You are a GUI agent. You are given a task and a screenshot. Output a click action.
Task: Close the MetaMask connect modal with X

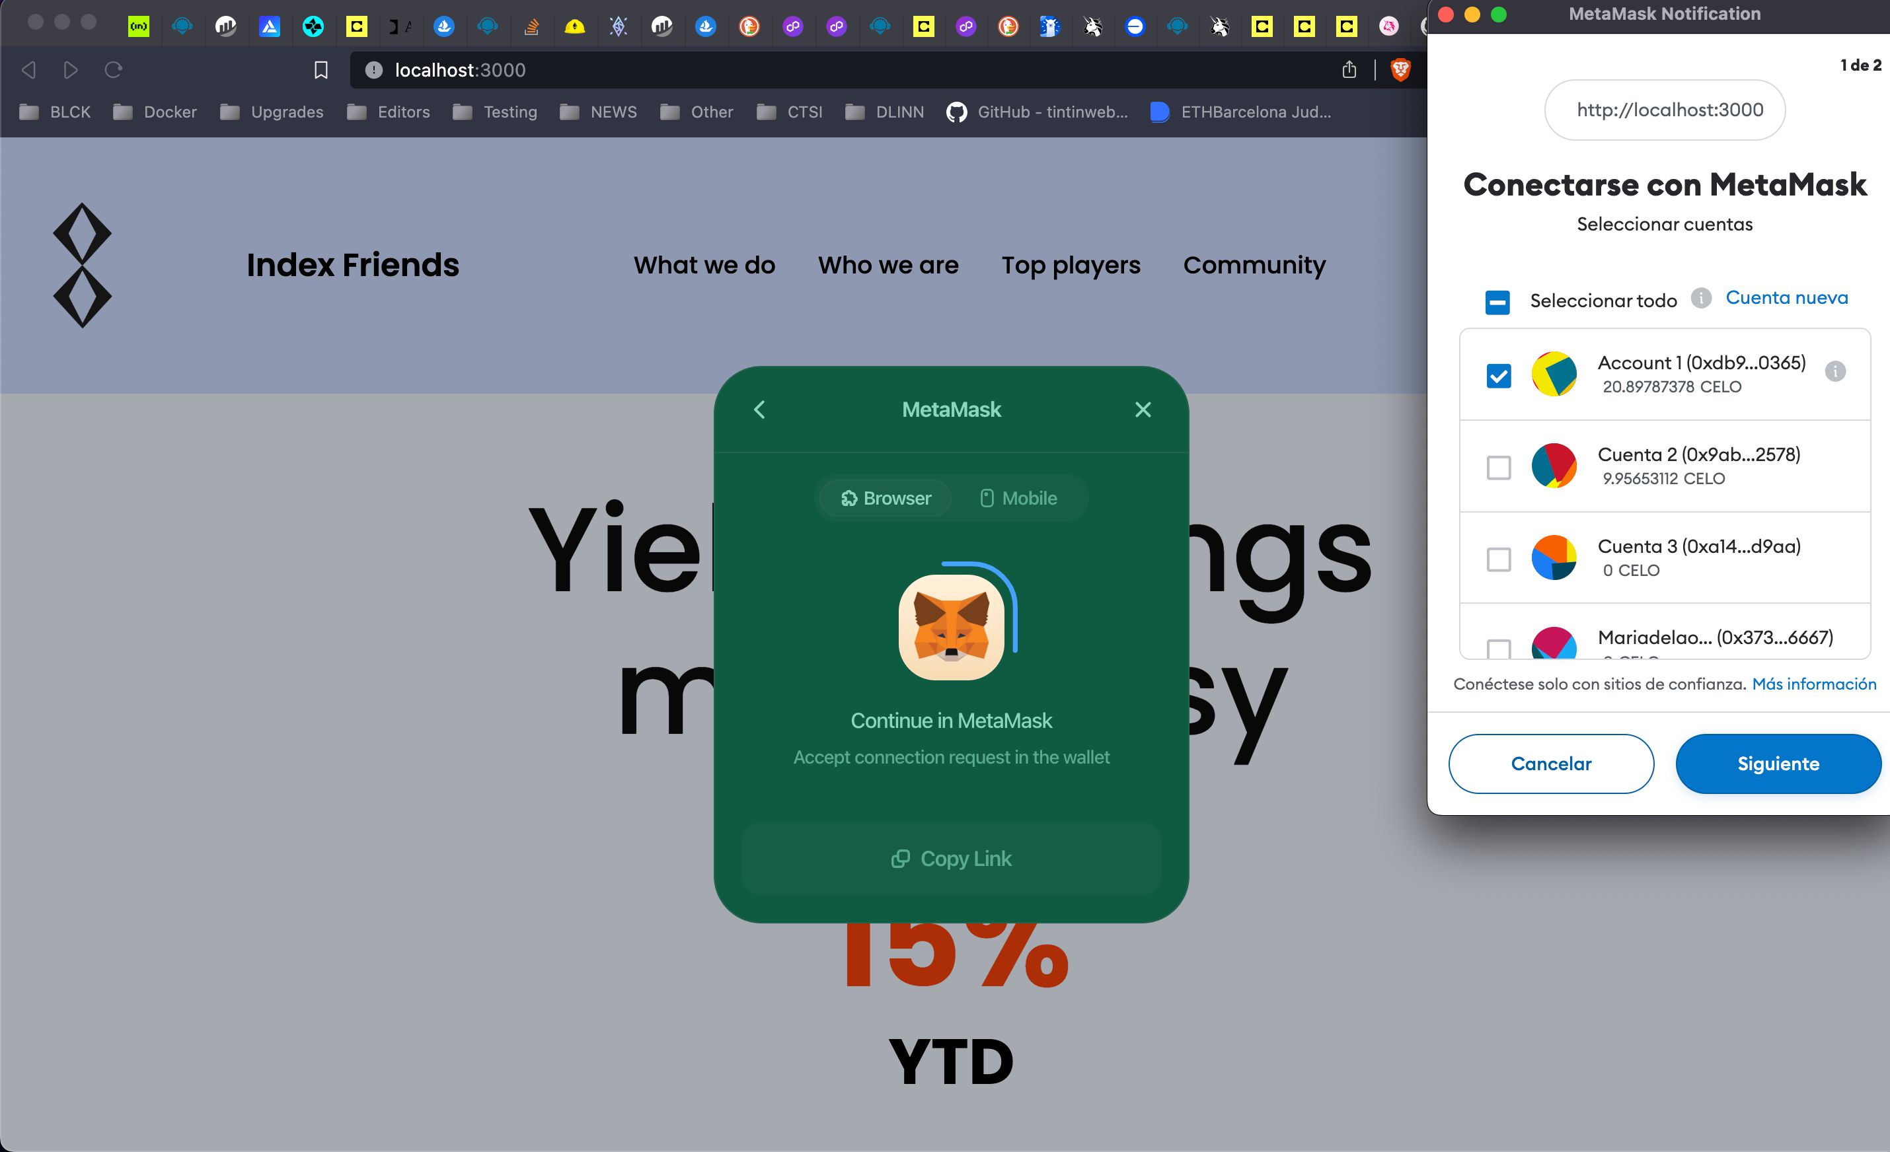(1143, 410)
